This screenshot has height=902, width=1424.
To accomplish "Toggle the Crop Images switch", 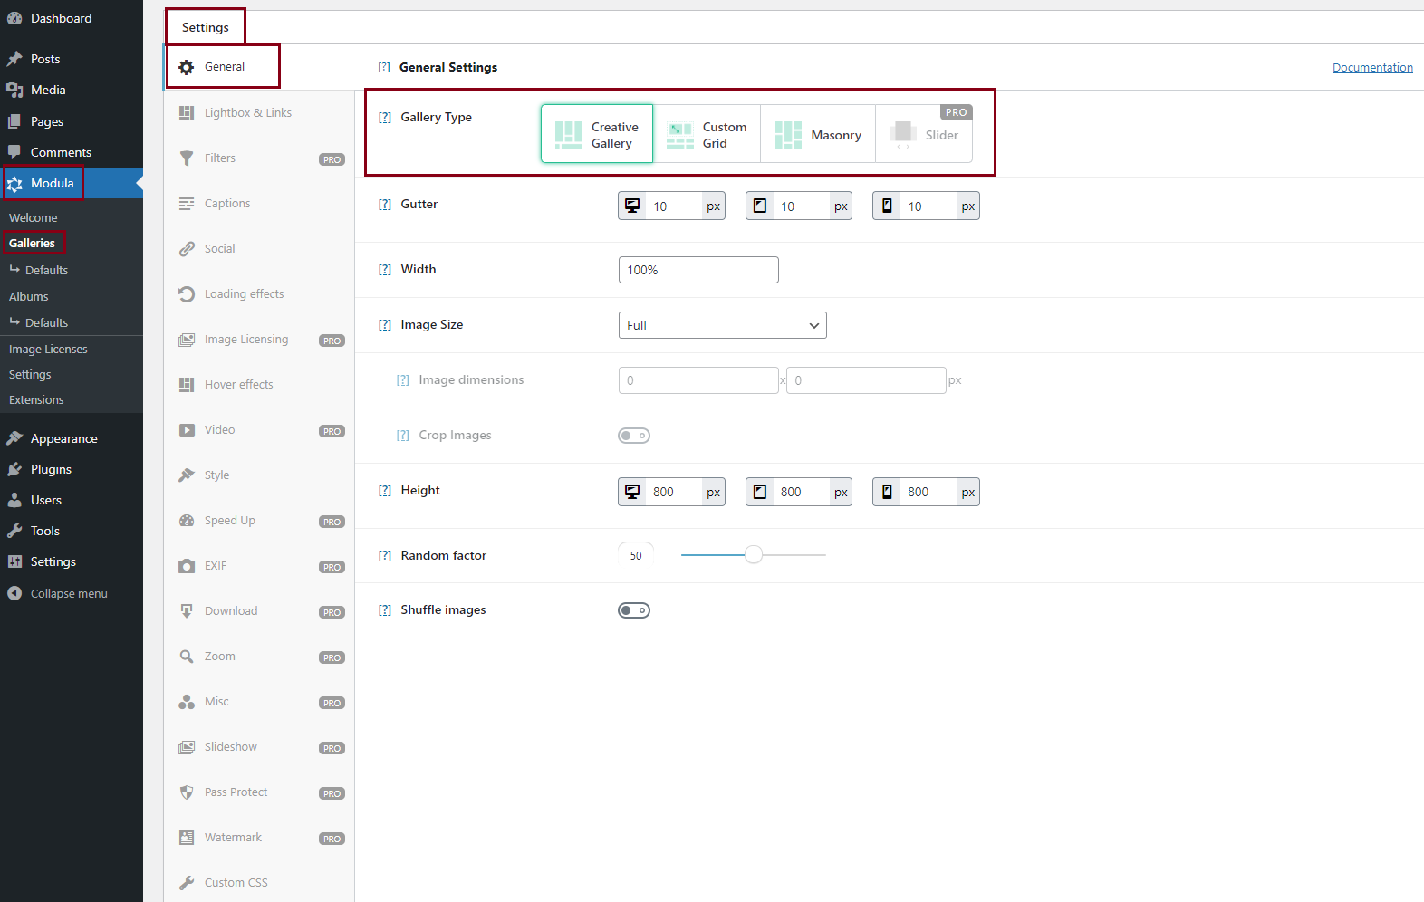I will (x=634, y=436).
